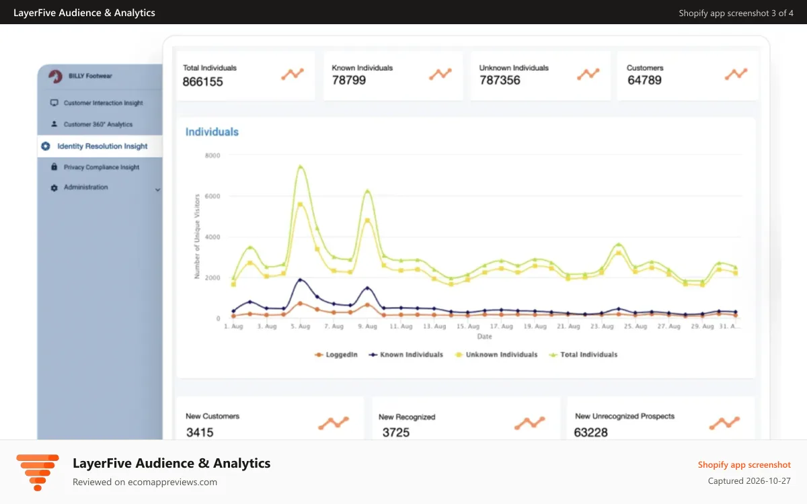Click the New Customers value 3415
This screenshot has width=807, height=504.
click(200, 432)
